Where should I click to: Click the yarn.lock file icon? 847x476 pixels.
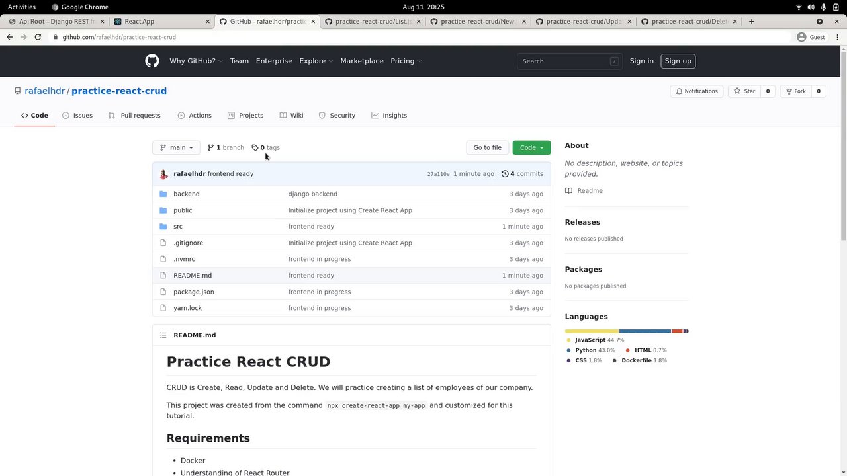[163, 308]
